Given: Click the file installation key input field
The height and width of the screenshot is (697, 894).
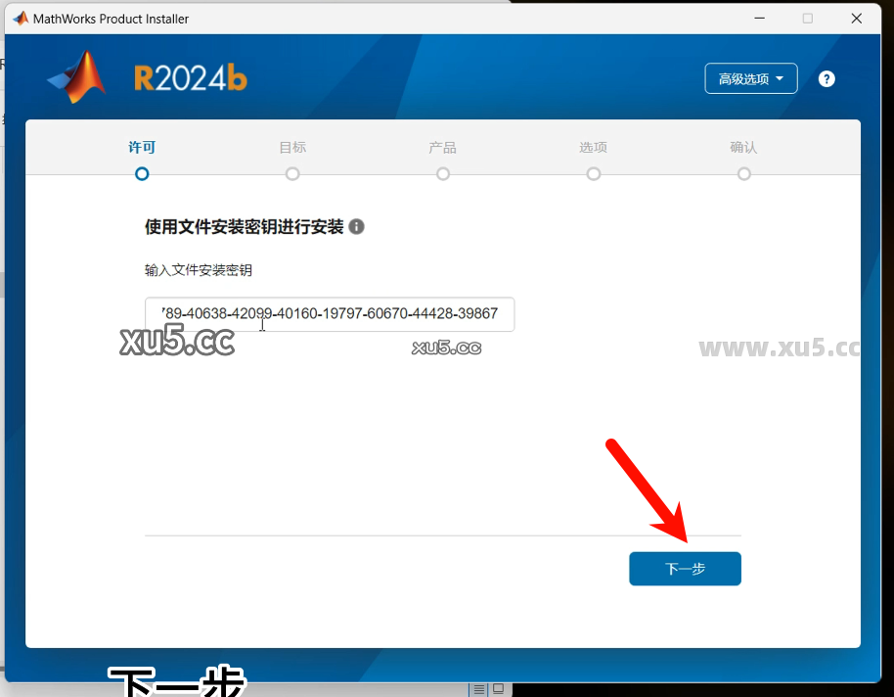Looking at the screenshot, I should pos(330,314).
